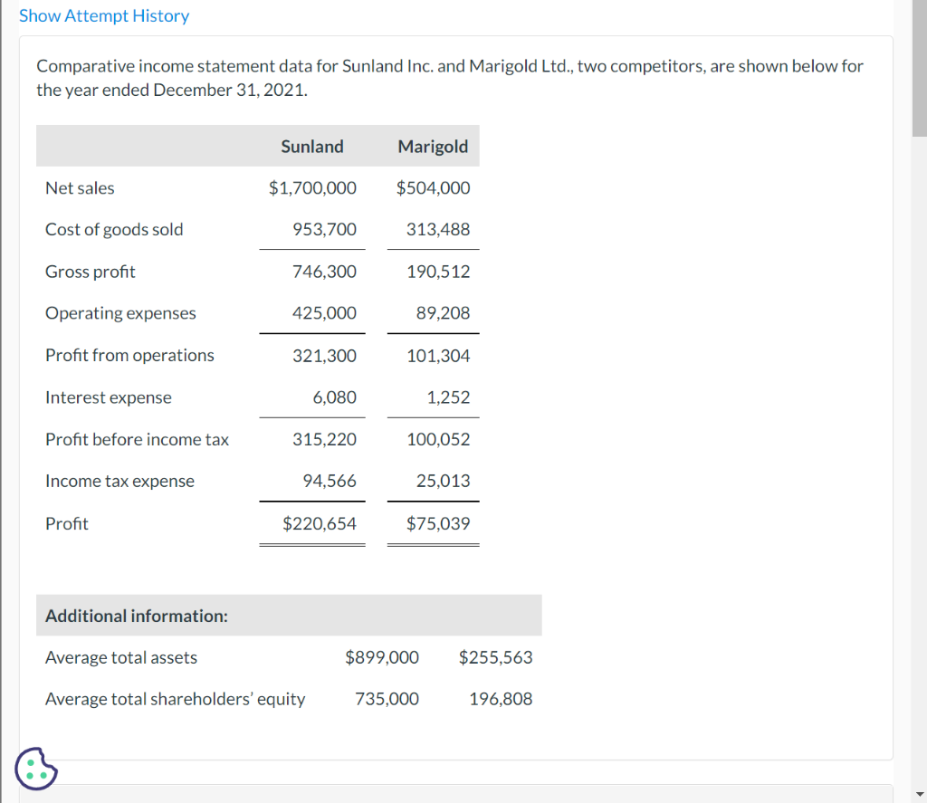Select the Income tax expense label
This screenshot has height=803, width=927.
[x=119, y=481]
